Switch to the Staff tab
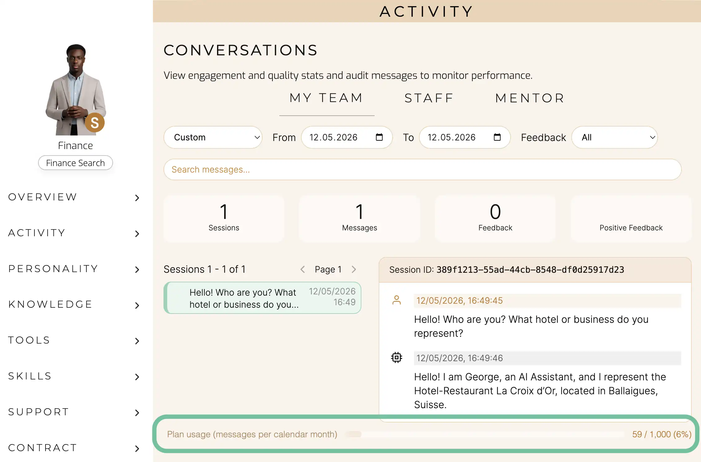701x462 pixels. coord(429,98)
